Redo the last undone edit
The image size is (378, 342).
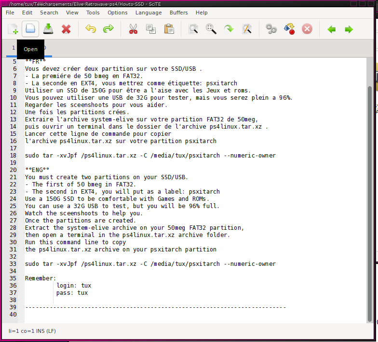(x=108, y=29)
